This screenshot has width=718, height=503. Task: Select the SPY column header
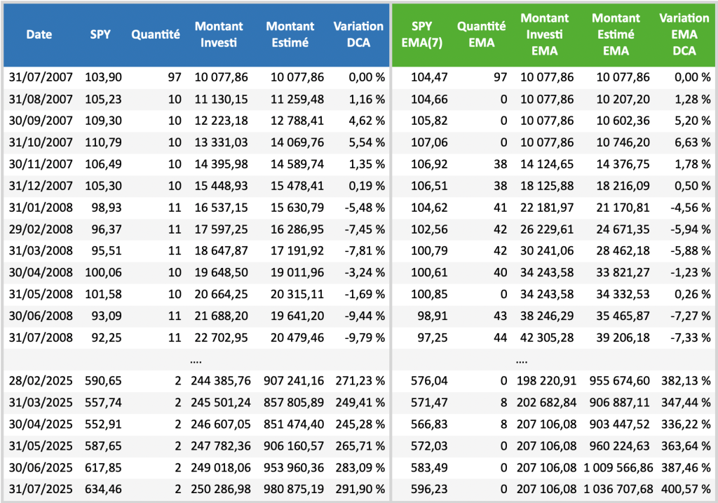click(x=100, y=35)
